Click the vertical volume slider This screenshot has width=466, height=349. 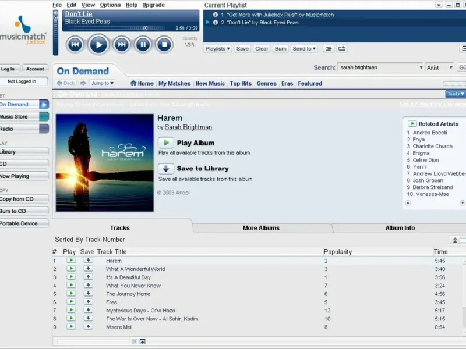click(55, 33)
